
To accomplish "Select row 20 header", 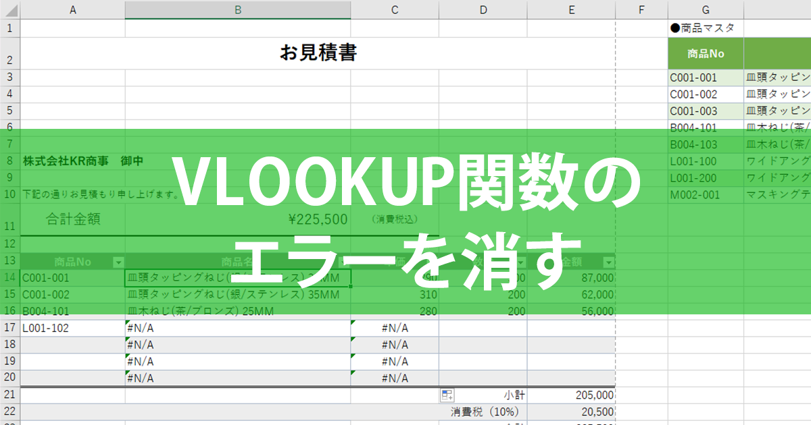I will click(x=10, y=378).
